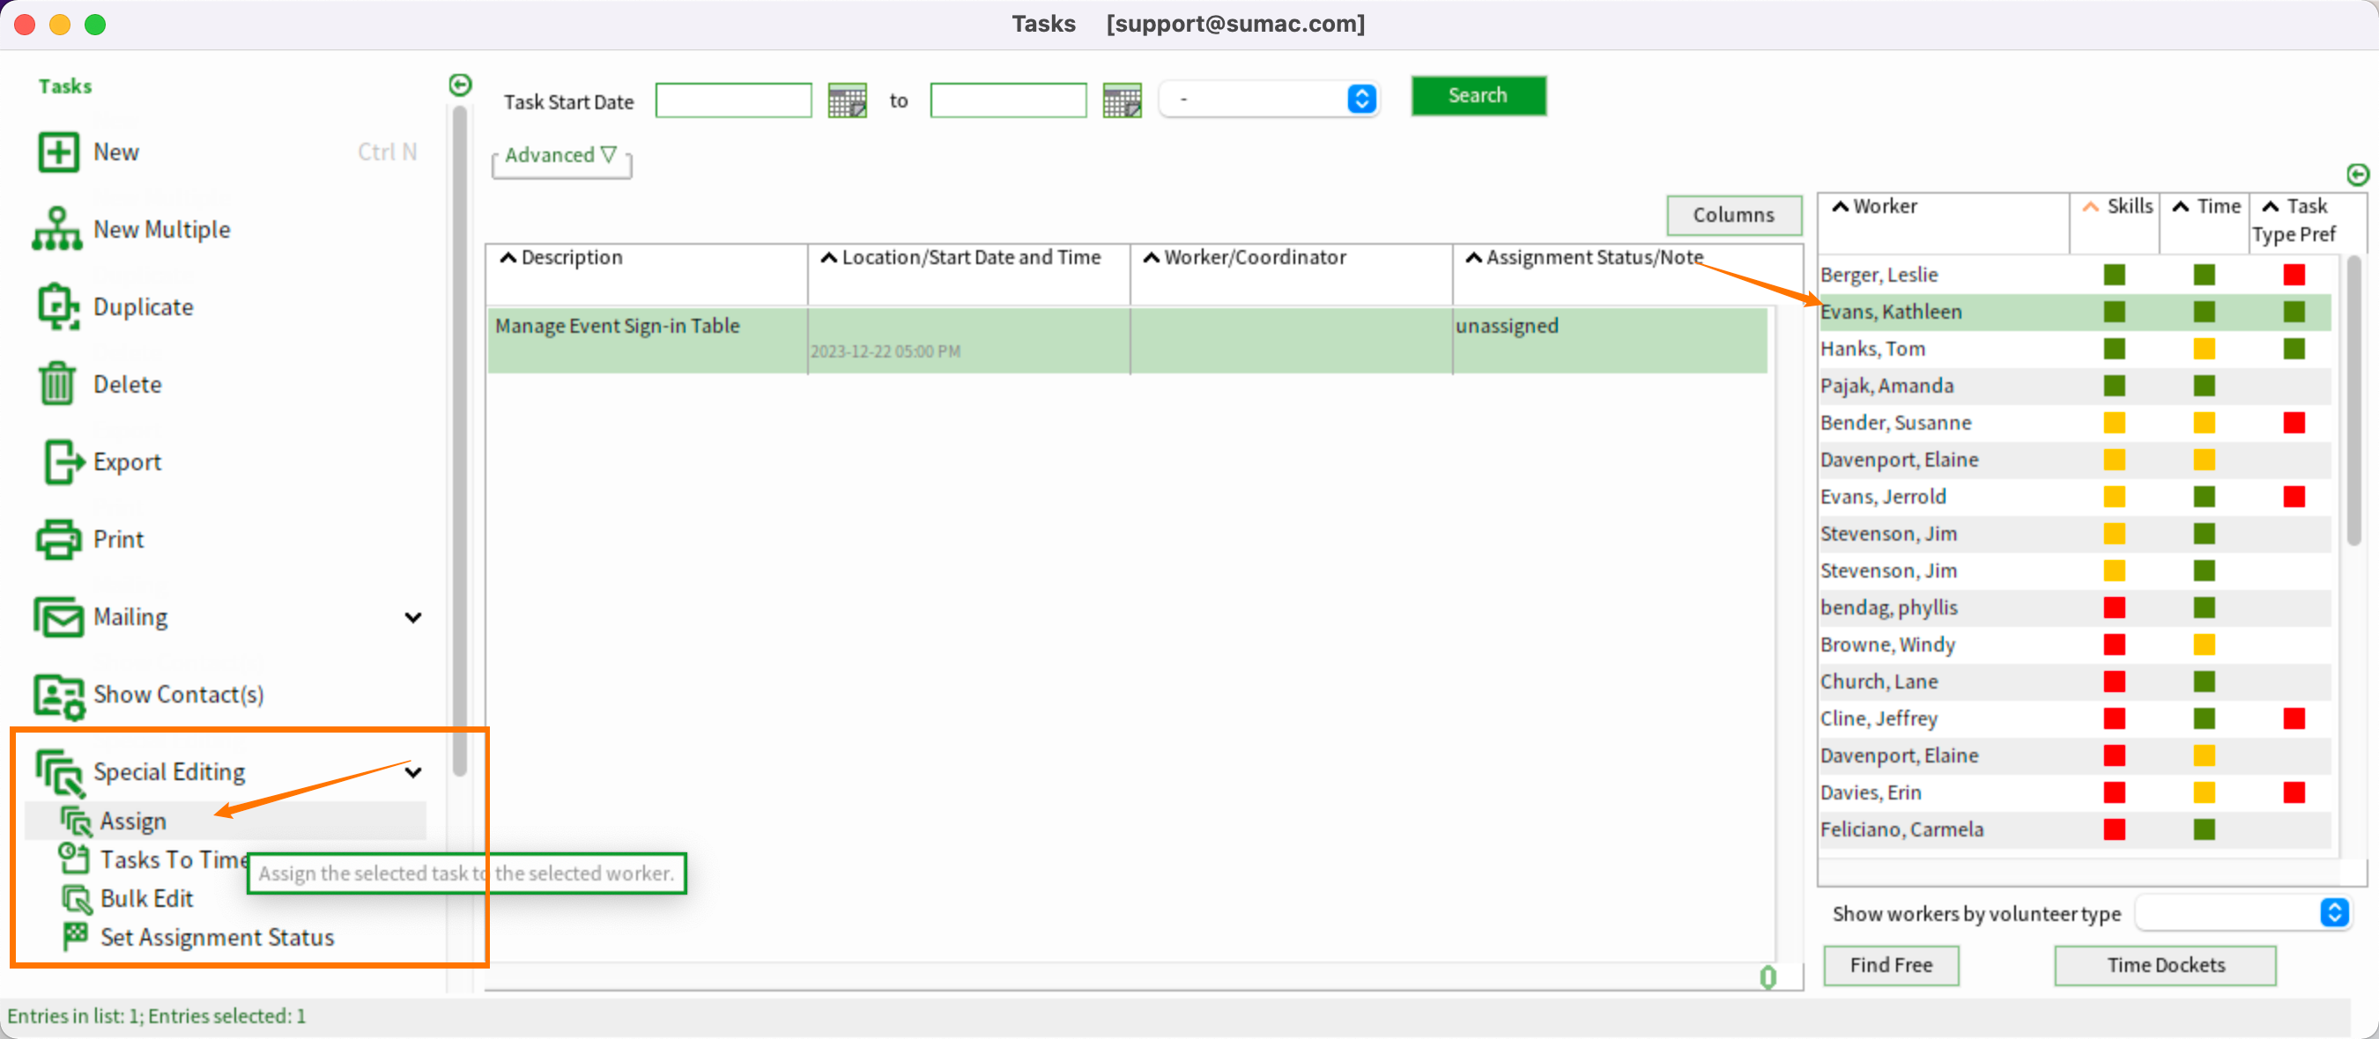Image resolution: width=2379 pixels, height=1039 pixels.
Task: Open the end date calendar picker
Action: (1122, 99)
